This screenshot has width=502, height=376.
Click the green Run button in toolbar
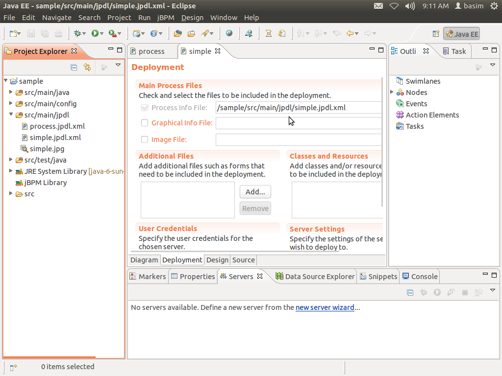click(95, 33)
